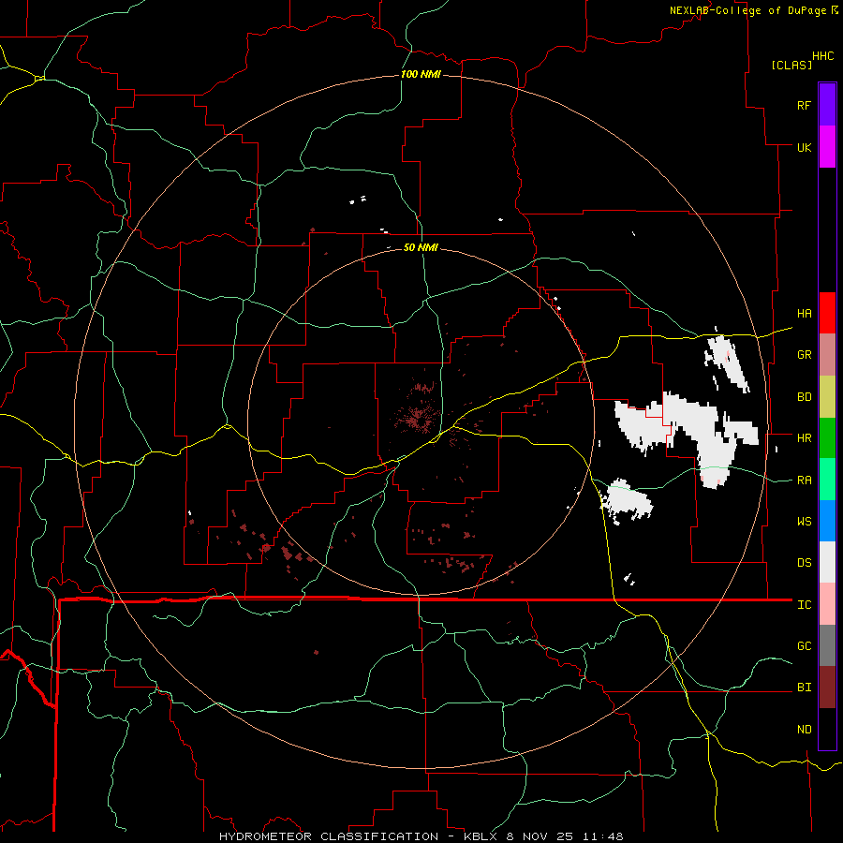Click the 100 NMI range ring label

coord(421,74)
